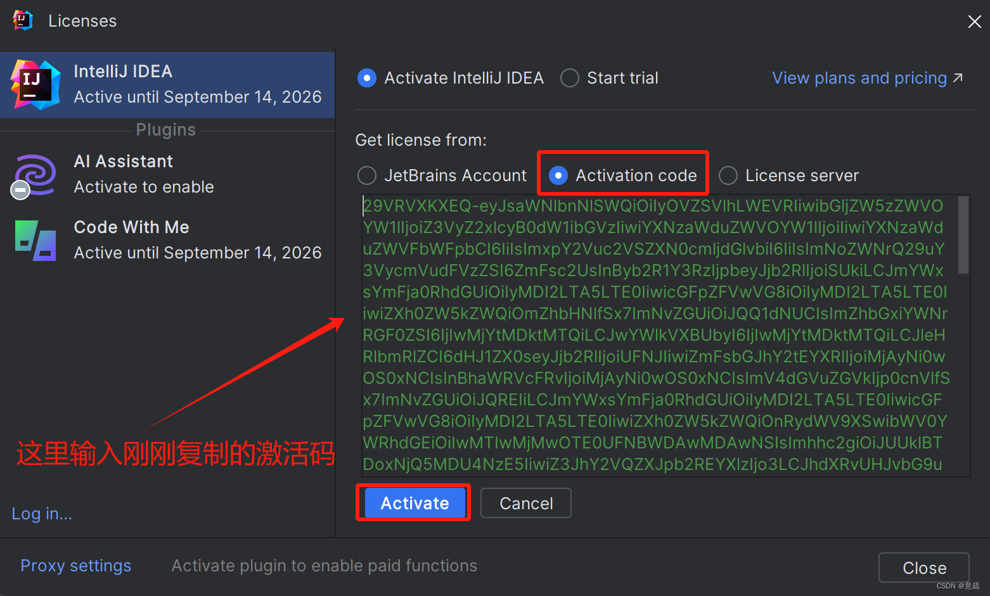
Task: Click the IntelliJ IDEA product logo icon
Action: click(x=35, y=85)
